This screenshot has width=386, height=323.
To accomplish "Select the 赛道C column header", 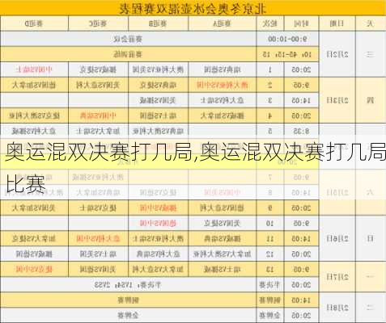I will [98, 23].
